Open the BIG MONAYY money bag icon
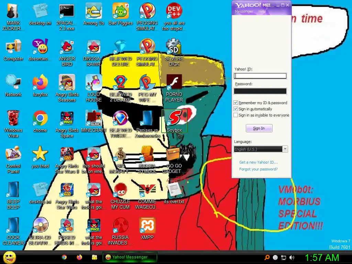Screen dimensions: 352x264 [121, 159]
